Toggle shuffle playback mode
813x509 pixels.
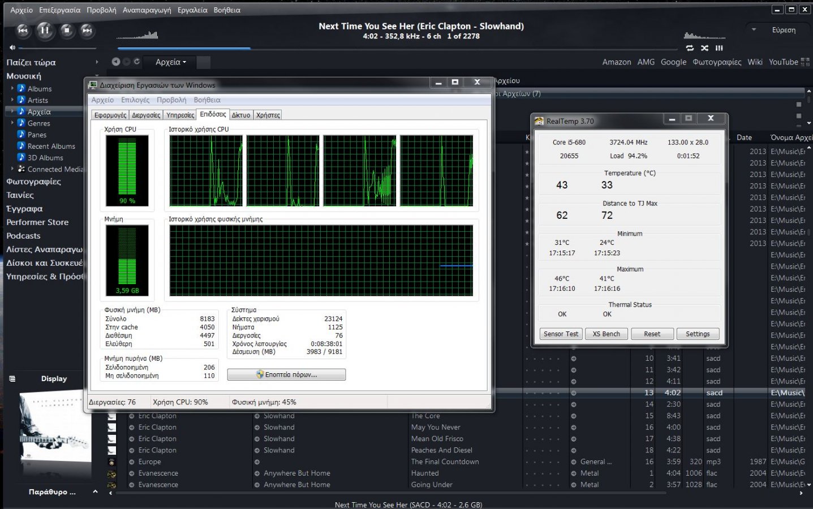click(704, 48)
